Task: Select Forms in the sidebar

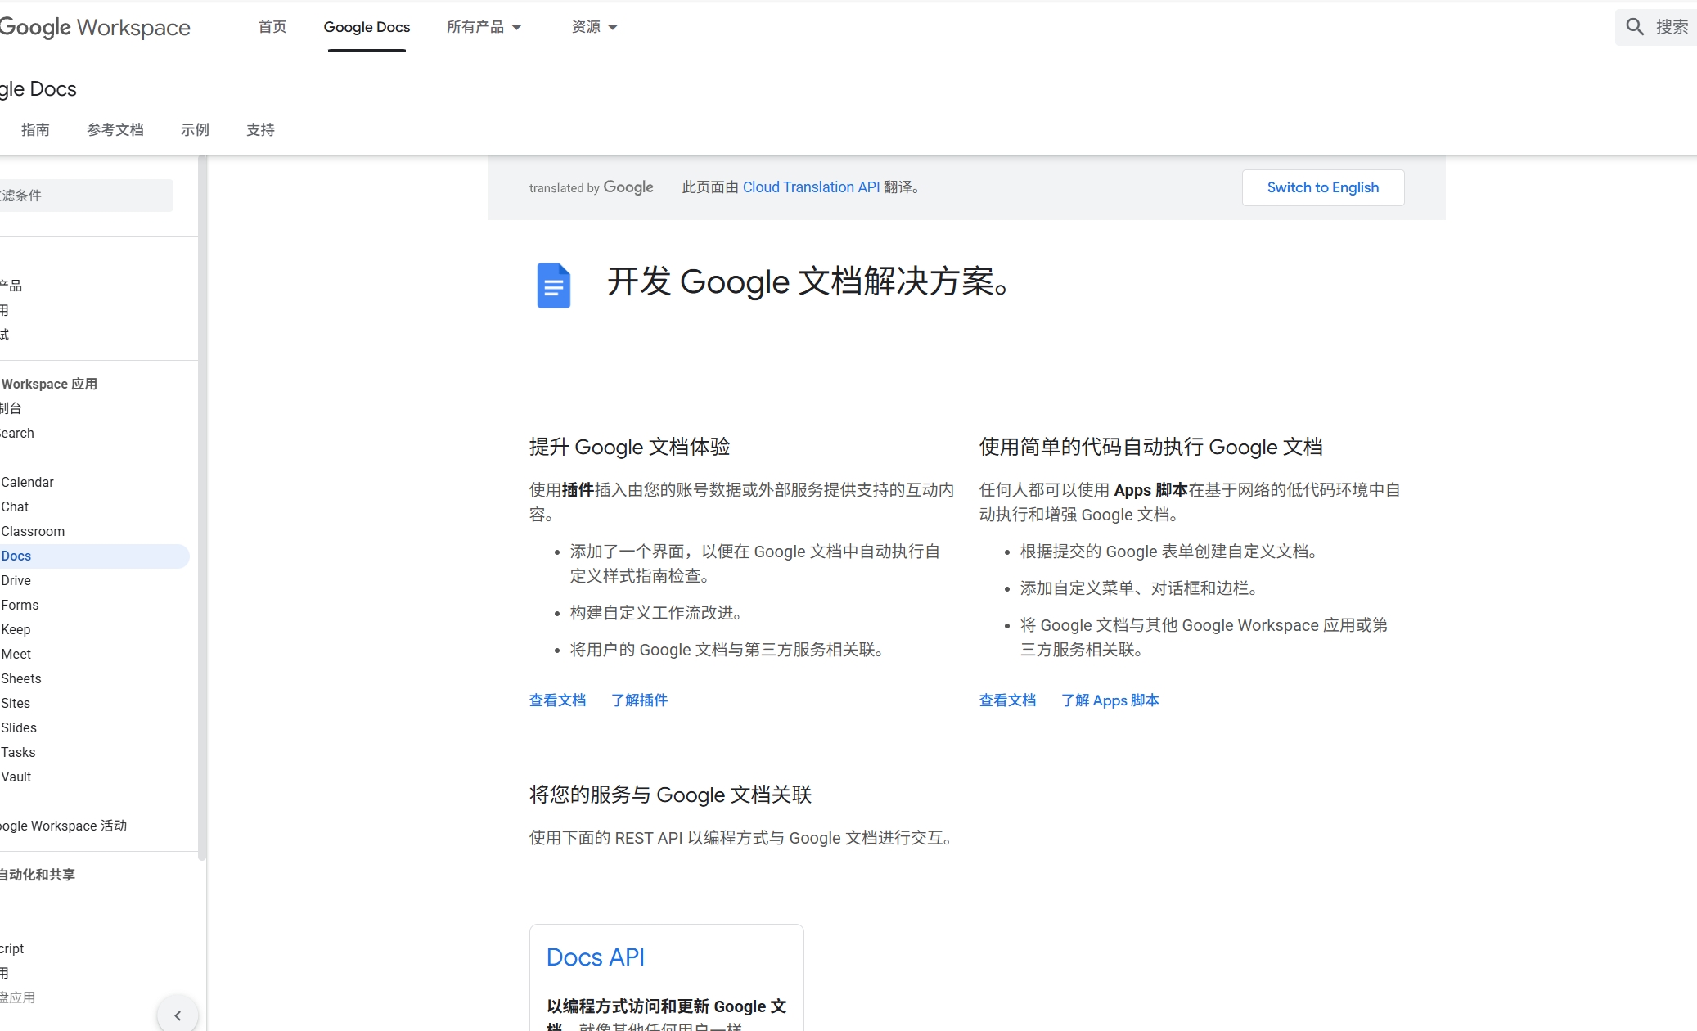Action: point(20,605)
